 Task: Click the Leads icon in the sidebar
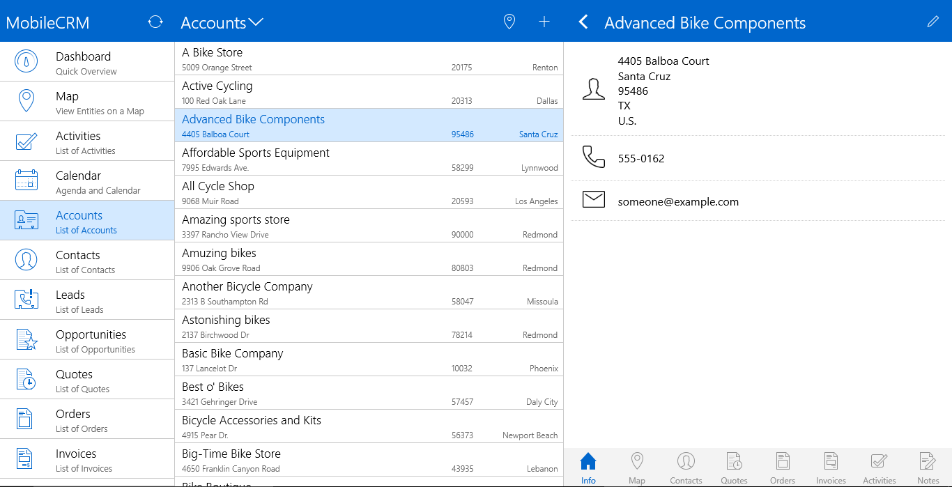pos(26,299)
